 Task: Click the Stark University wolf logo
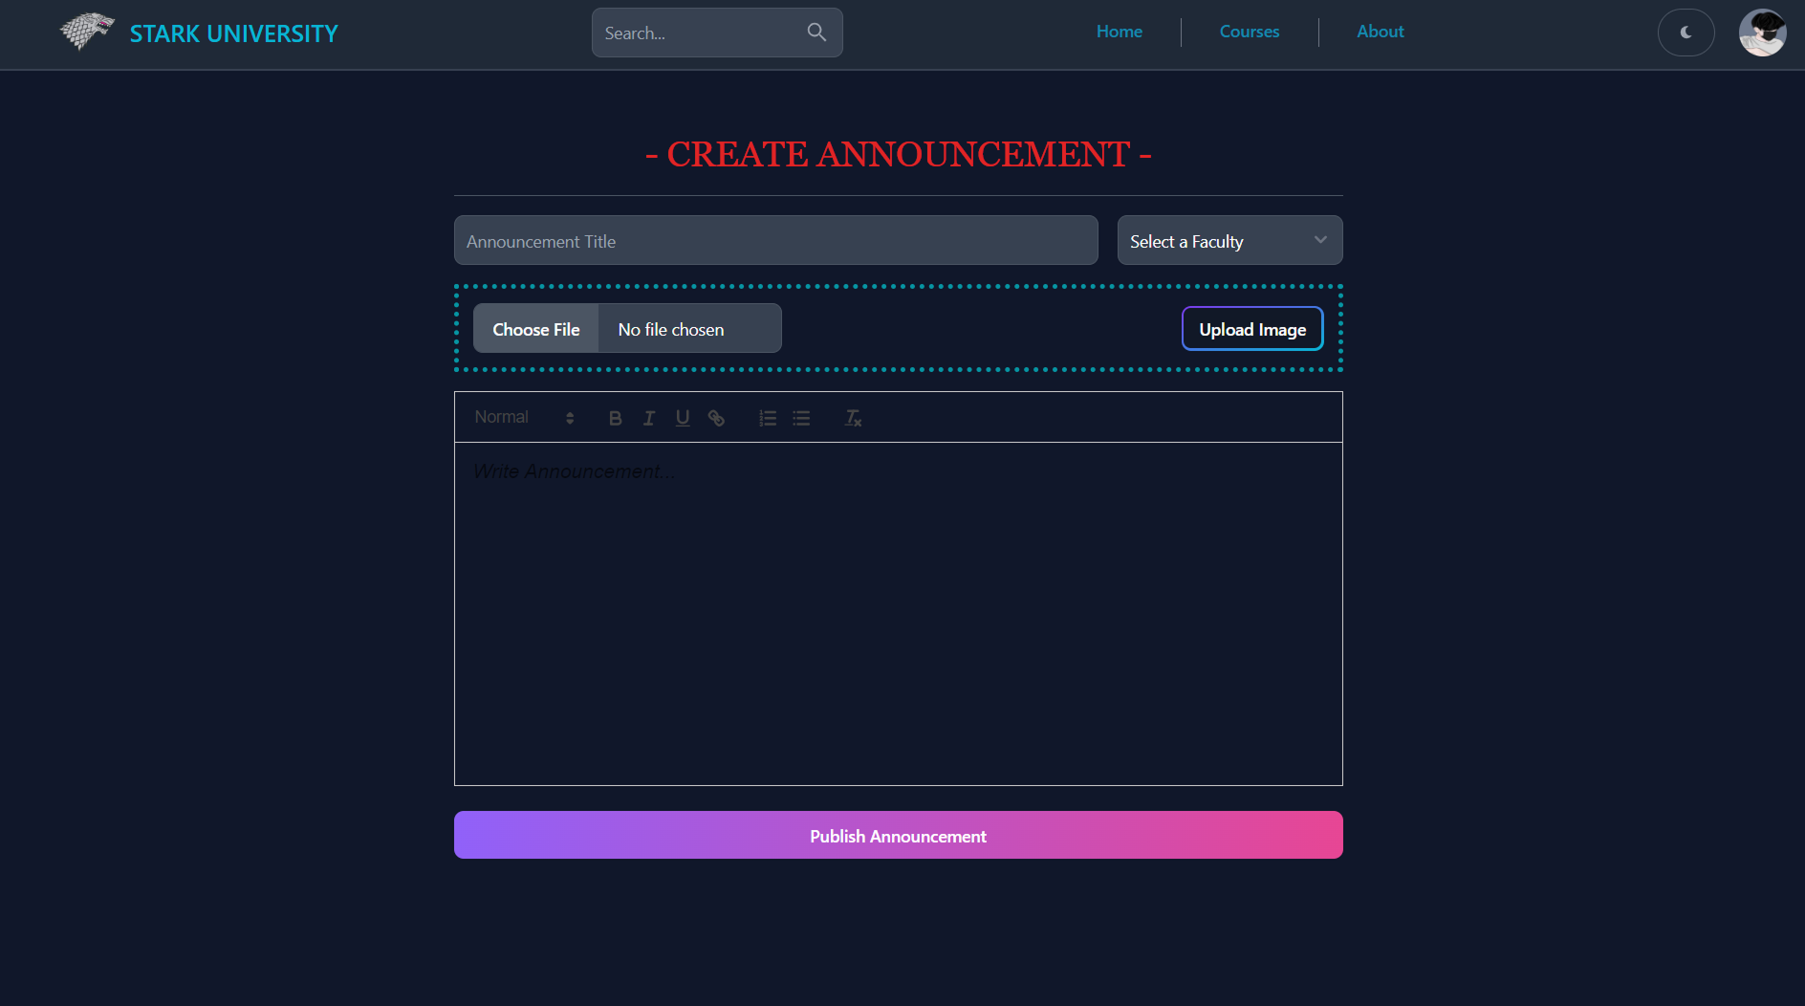click(x=85, y=31)
